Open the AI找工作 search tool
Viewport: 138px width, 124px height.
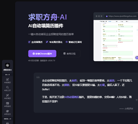point(7,89)
